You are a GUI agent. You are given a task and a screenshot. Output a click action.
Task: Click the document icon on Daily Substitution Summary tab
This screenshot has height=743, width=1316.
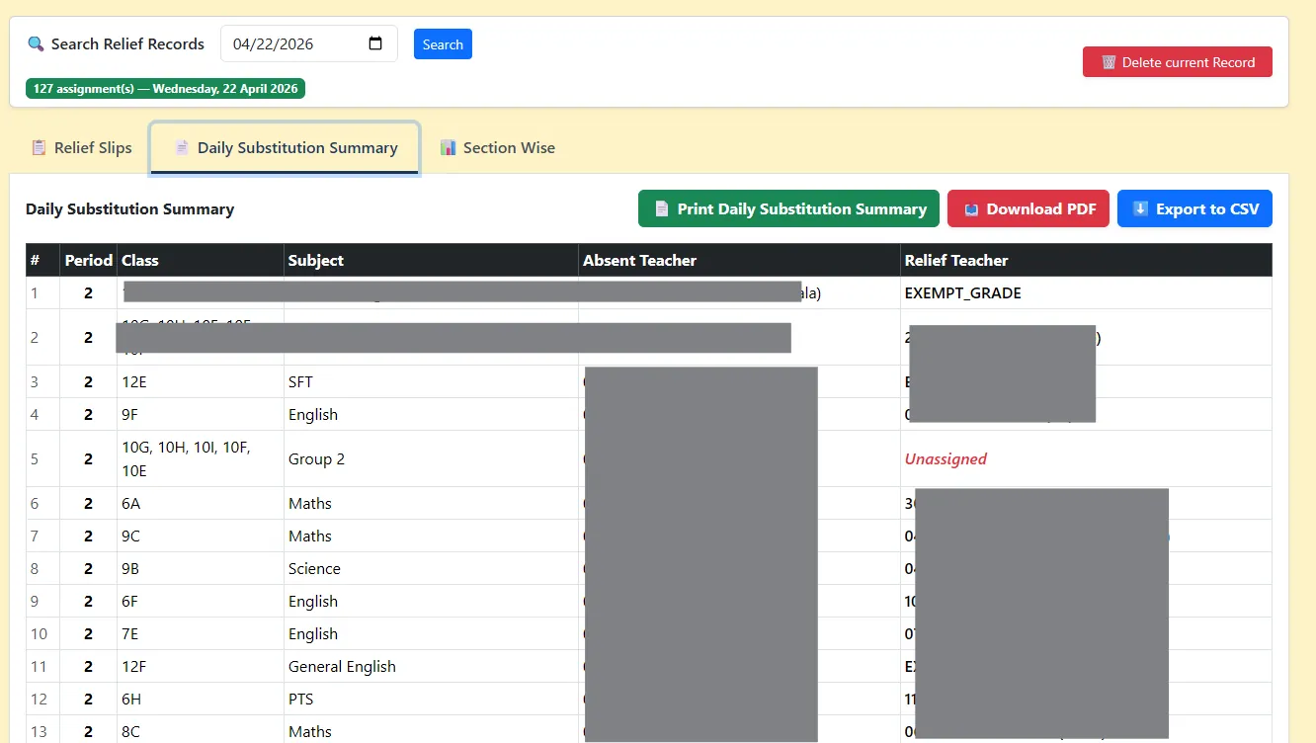pos(182,148)
